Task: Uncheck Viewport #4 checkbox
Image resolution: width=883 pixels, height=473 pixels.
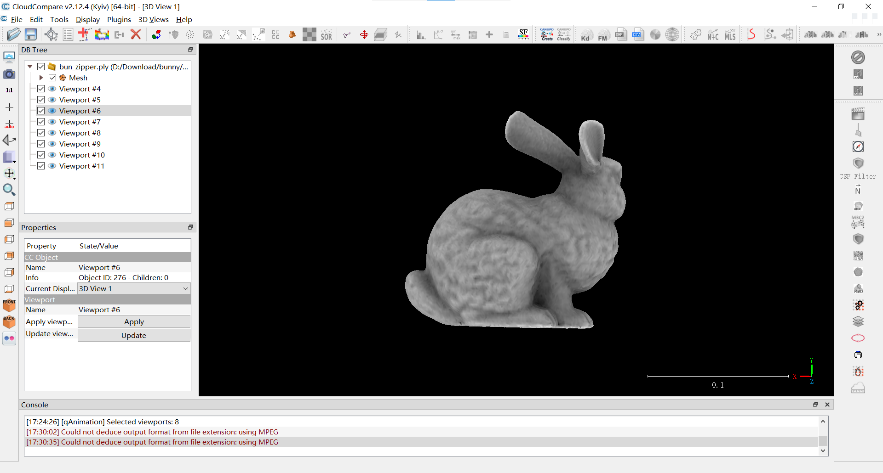Action: coord(41,89)
